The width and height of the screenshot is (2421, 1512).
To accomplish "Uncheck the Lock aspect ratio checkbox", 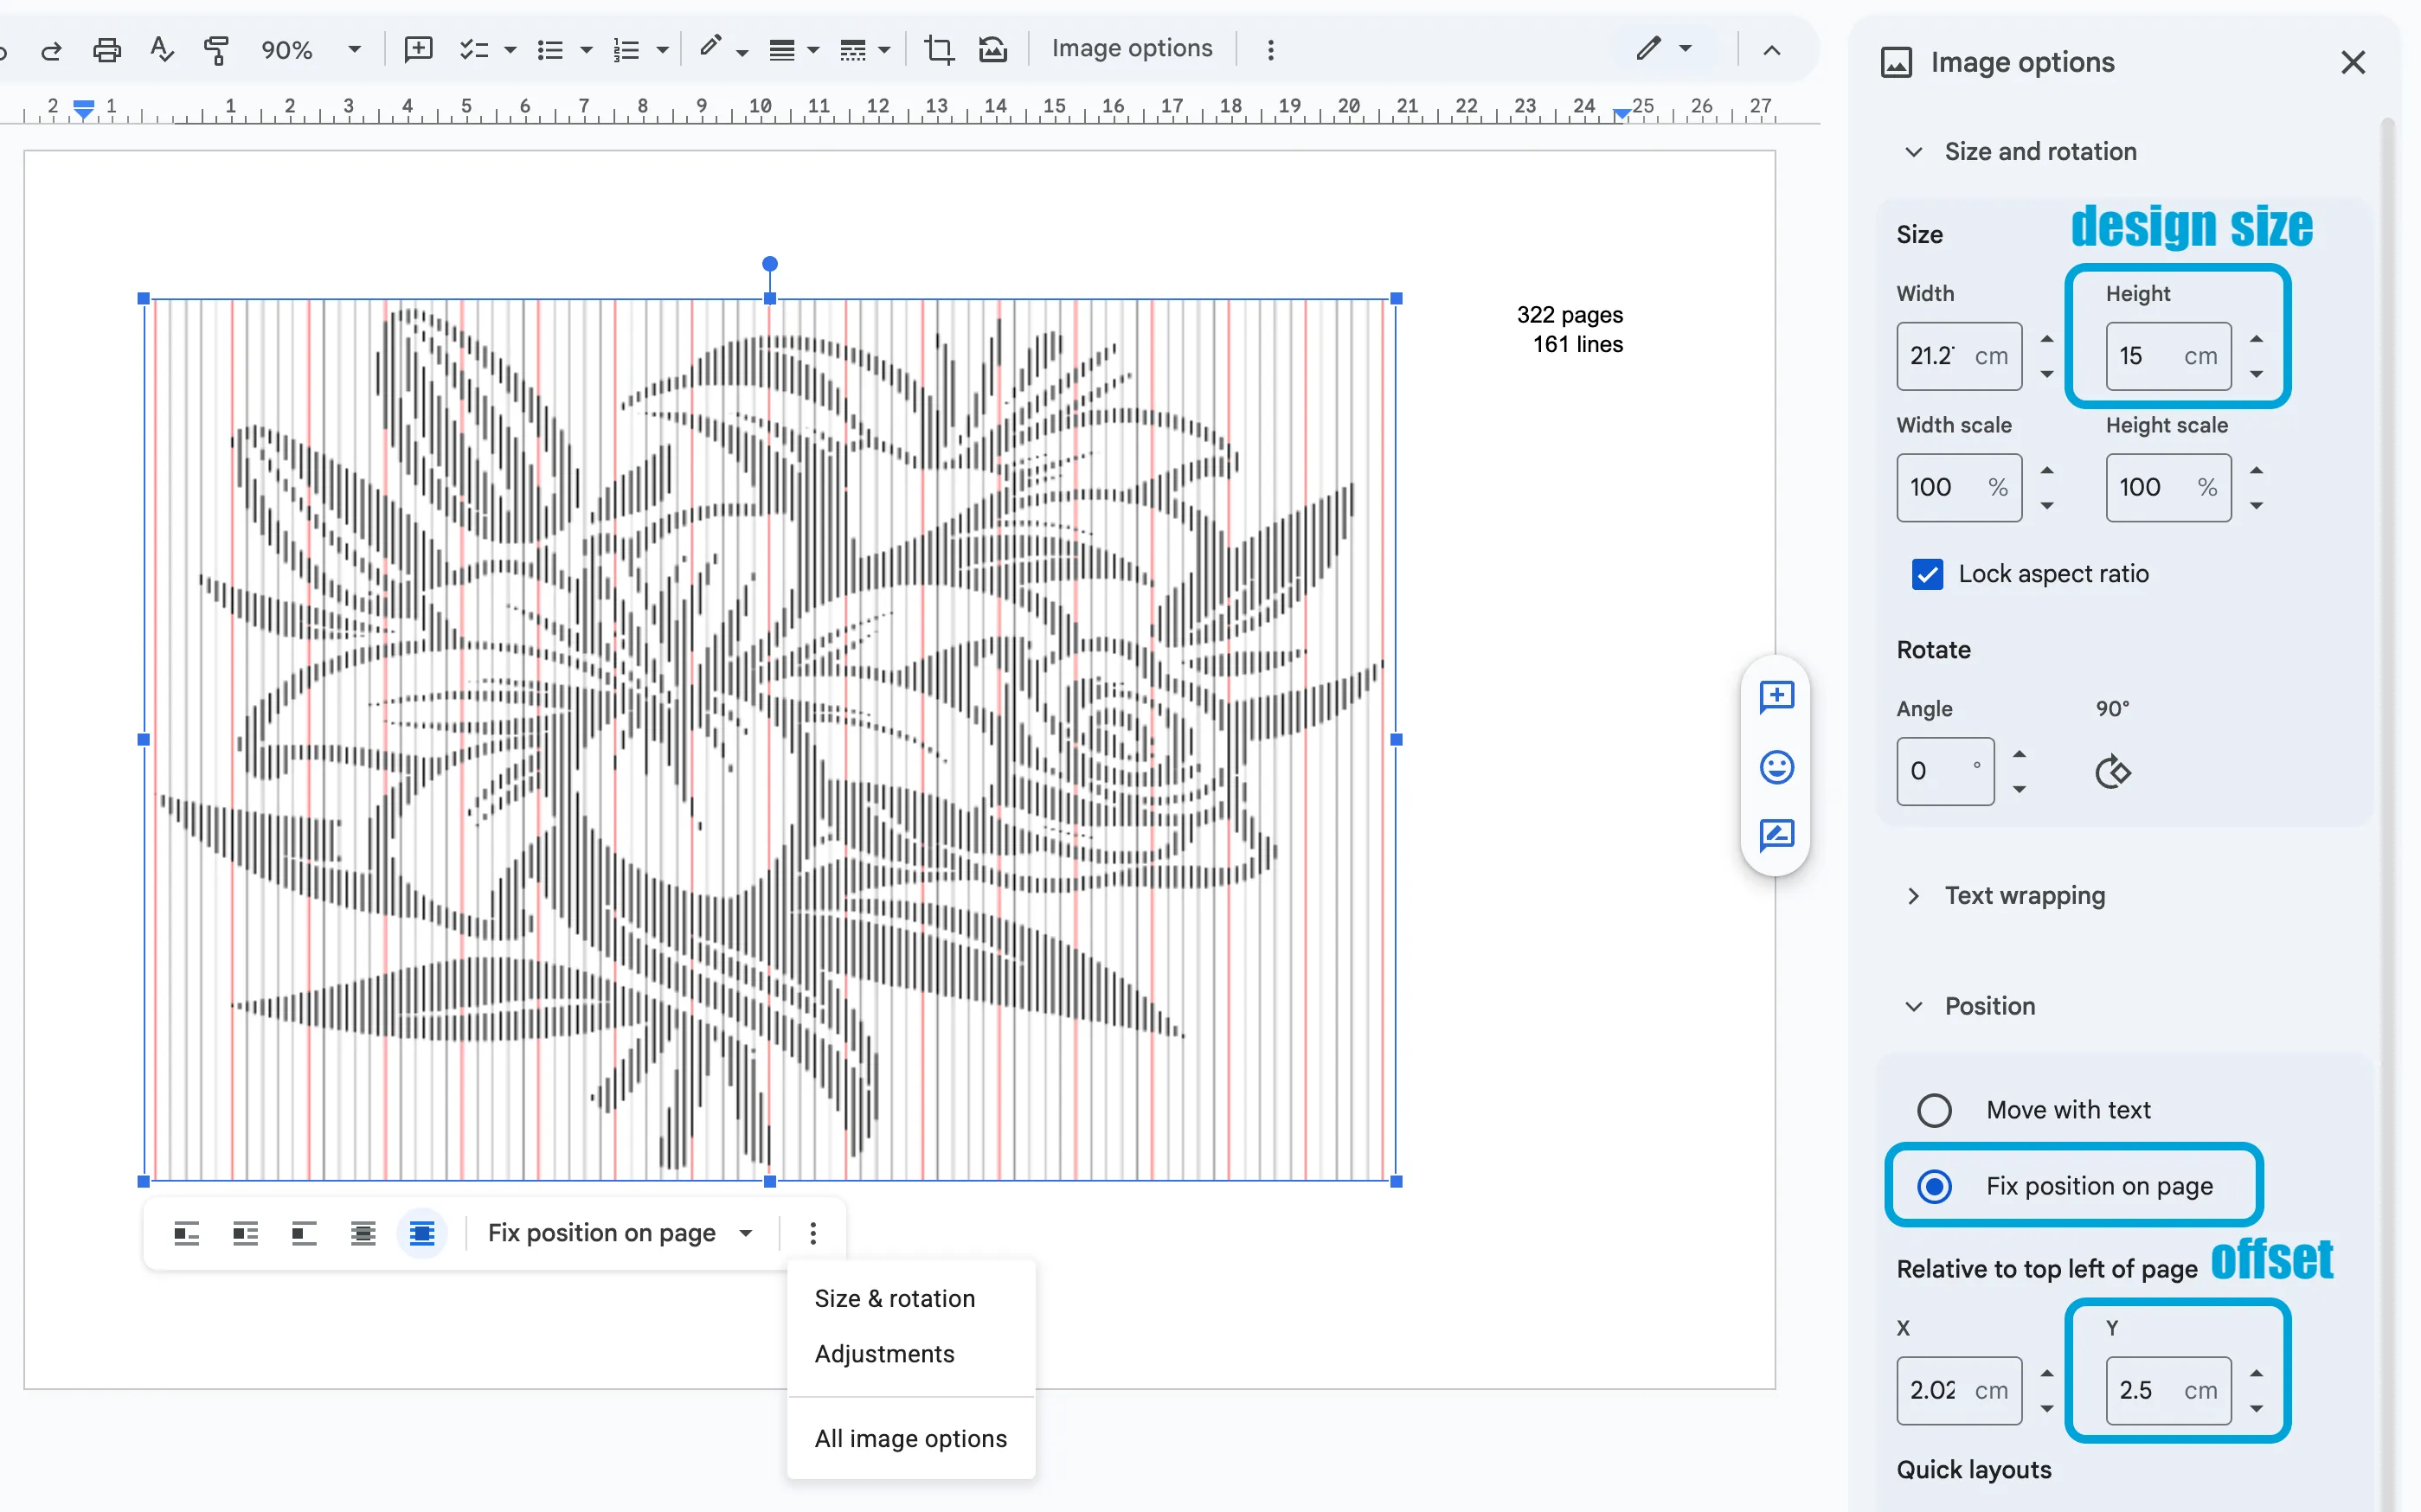I will pyautogui.click(x=1928, y=574).
